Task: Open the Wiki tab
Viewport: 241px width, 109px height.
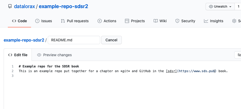Action: 160,21
